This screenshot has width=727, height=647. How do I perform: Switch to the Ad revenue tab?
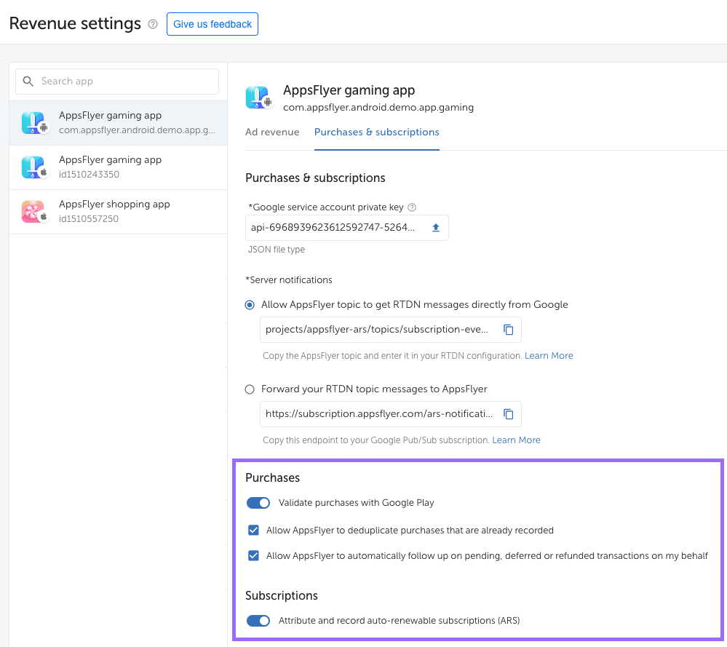pyautogui.click(x=272, y=132)
